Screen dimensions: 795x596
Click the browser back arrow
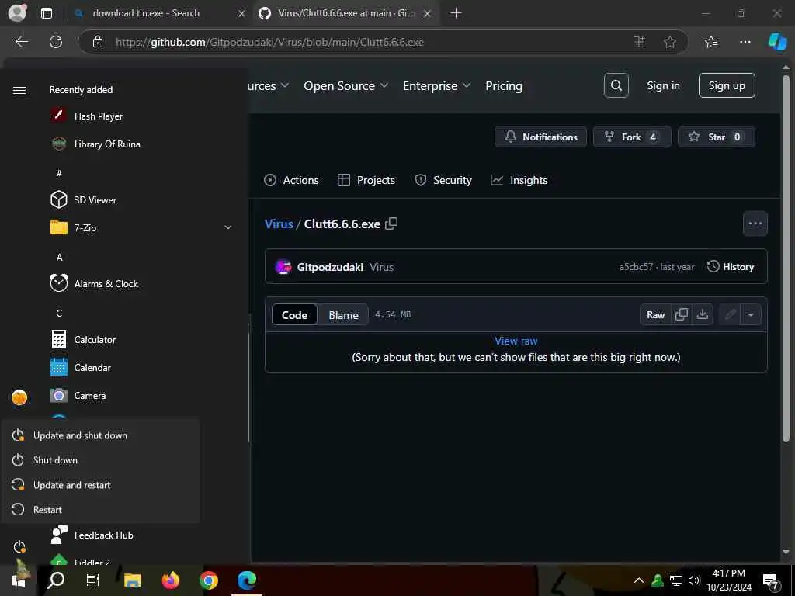coord(22,42)
